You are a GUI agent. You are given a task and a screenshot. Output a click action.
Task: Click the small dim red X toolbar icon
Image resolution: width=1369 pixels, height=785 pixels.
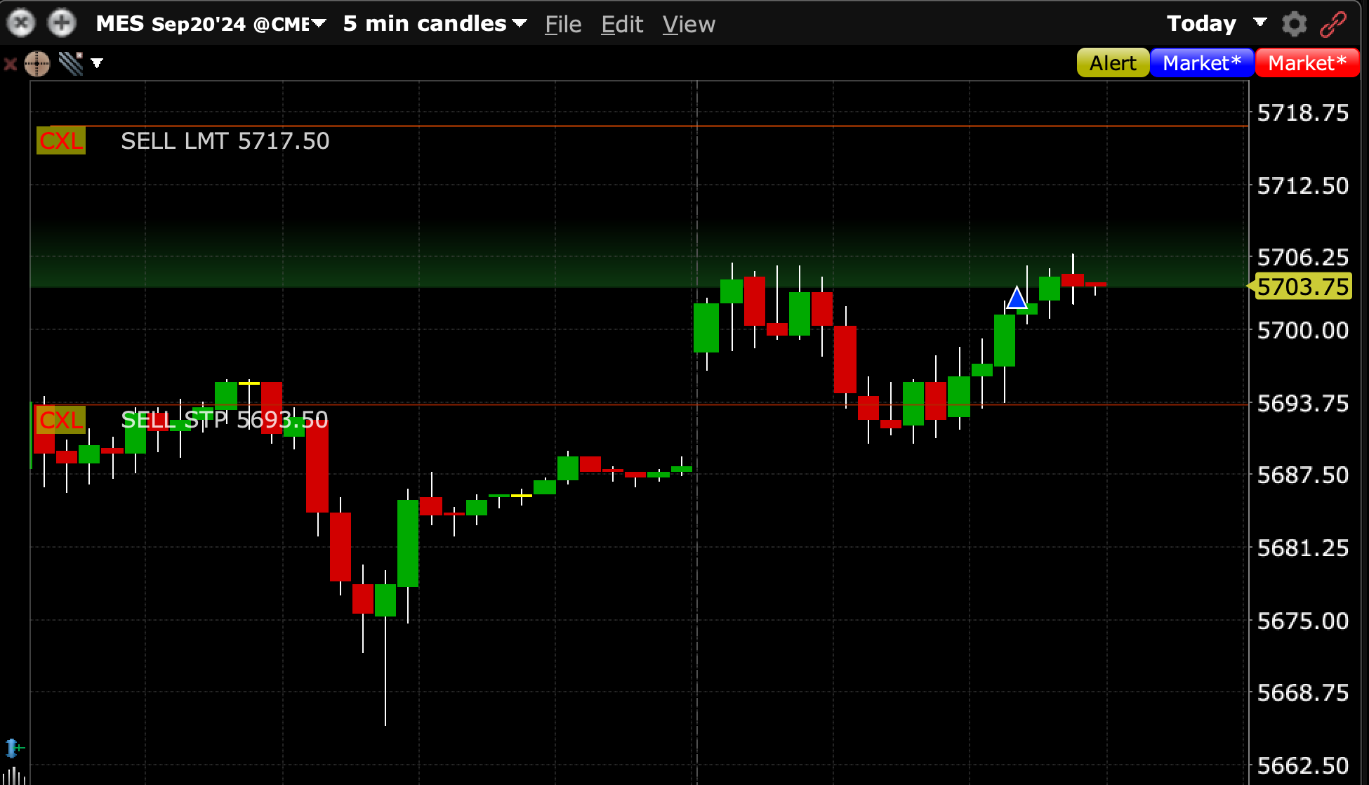point(10,65)
